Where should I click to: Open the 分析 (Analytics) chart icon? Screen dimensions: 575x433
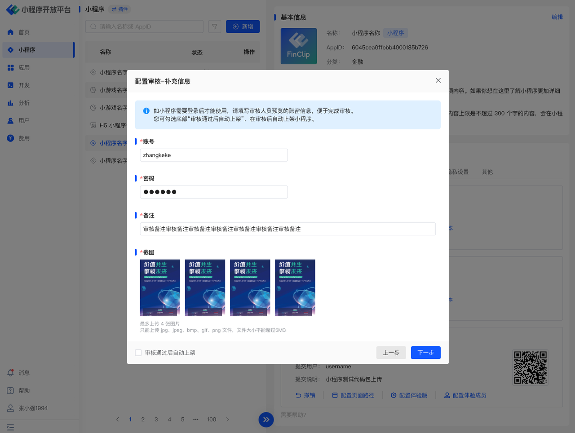tap(11, 103)
